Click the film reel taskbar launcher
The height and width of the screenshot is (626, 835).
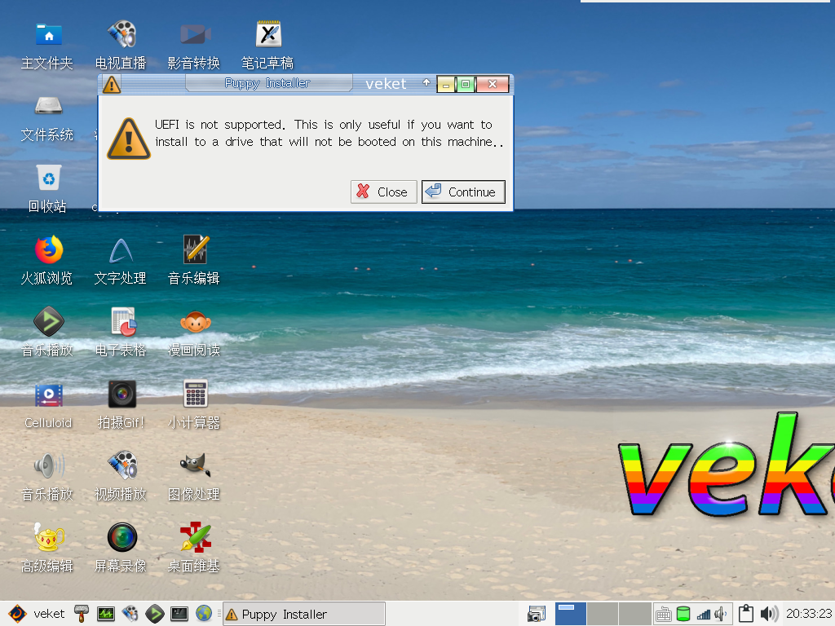tap(130, 614)
